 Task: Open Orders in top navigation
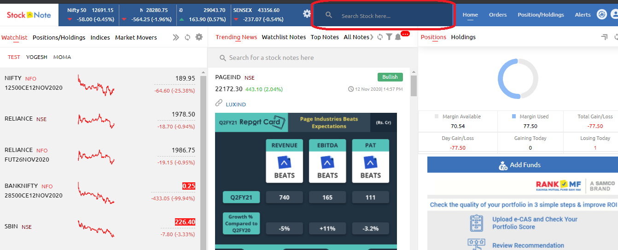point(498,15)
